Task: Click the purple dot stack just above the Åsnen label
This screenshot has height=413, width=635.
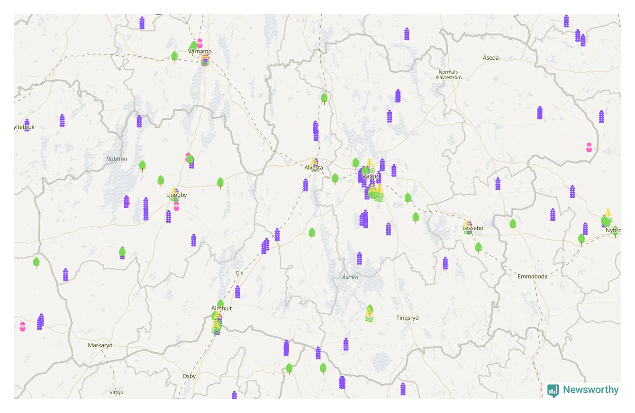Action: click(360, 258)
